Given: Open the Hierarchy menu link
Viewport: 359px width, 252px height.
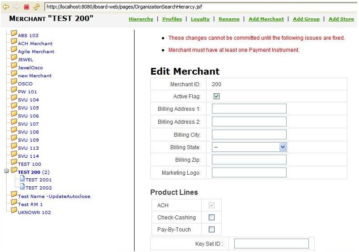Looking at the screenshot, I should [141, 19].
